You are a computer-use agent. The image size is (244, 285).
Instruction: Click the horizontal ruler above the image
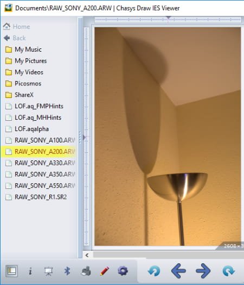click(x=168, y=20)
